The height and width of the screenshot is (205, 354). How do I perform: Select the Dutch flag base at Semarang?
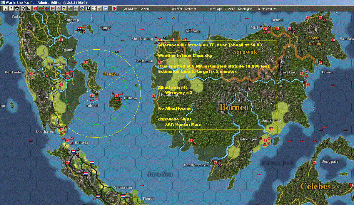point(123,196)
